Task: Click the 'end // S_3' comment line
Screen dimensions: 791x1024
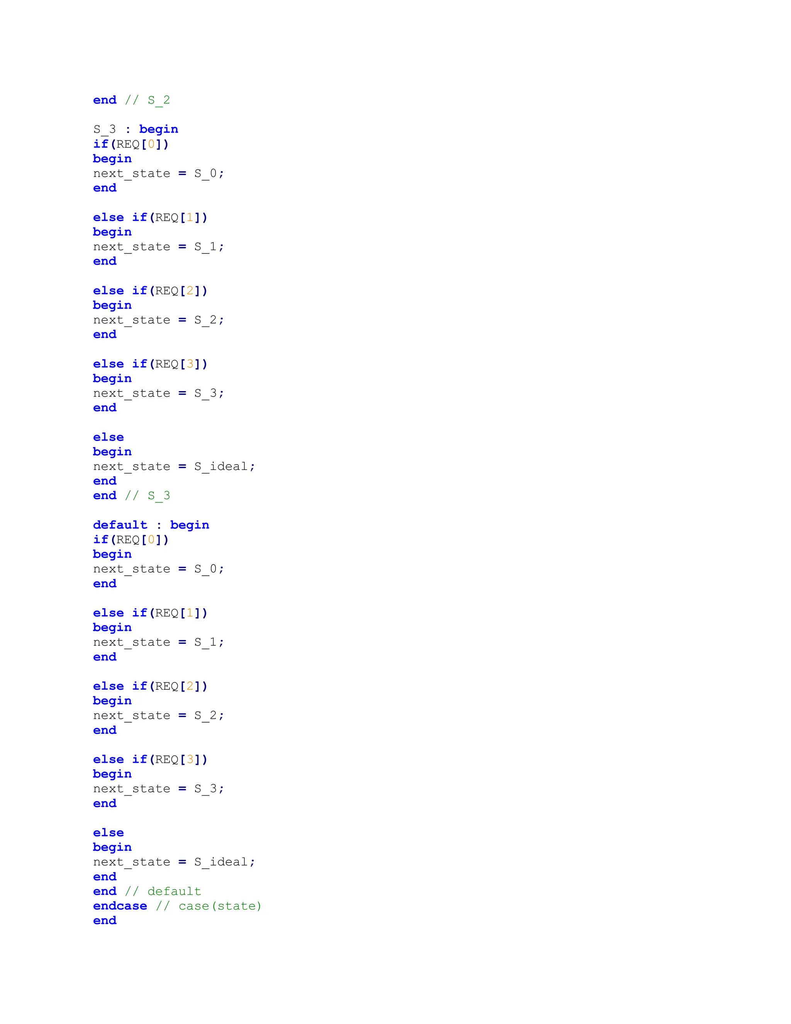Action: [131, 496]
